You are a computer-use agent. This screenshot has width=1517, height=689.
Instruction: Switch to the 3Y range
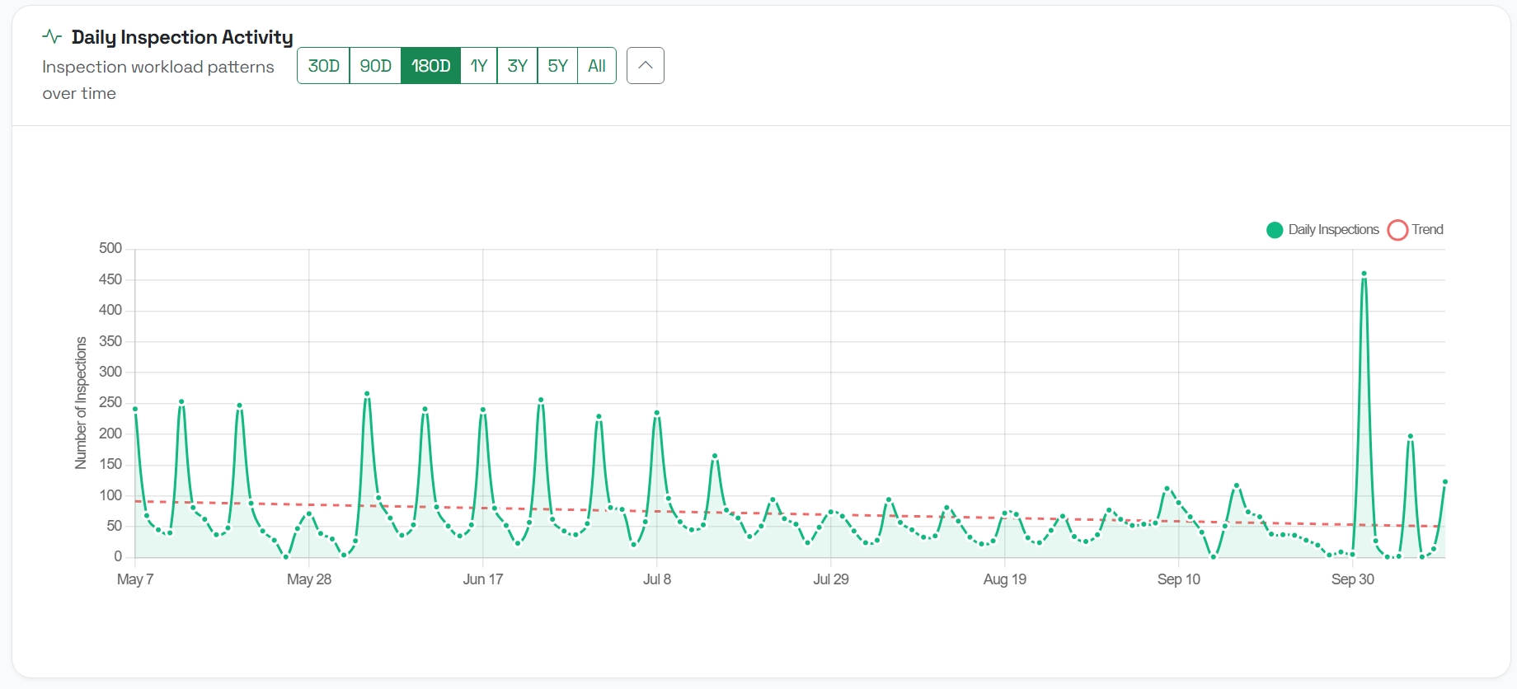[517, 66]
